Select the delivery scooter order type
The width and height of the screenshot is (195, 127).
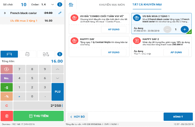(x=46, y=54)
